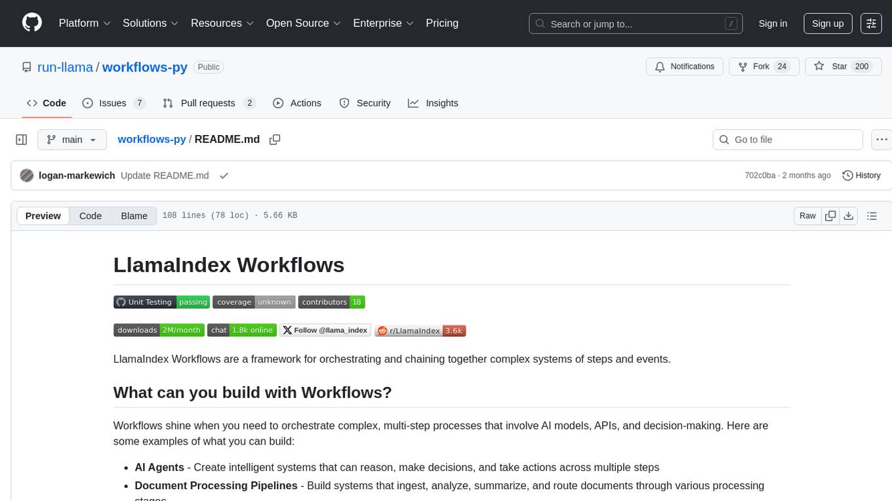The width and height of the screenshot is (892, 501).
Task: Click the LlamaIndex Workflows heading
Action: (x=229, y=265)
